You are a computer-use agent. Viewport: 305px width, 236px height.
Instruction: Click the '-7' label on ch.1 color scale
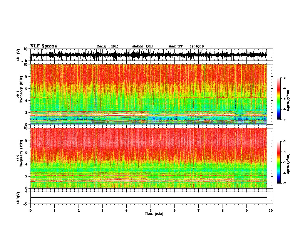click(284, 120)
